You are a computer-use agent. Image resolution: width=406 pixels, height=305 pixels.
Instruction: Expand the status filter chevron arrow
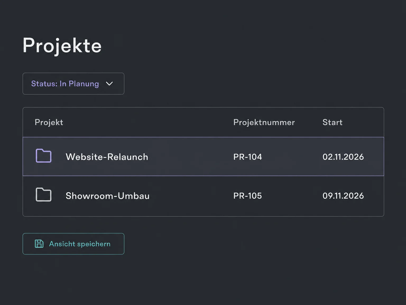click(x=109, y=84)
